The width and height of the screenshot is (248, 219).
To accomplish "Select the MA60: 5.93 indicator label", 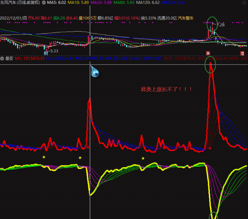I will pos(124,3).
